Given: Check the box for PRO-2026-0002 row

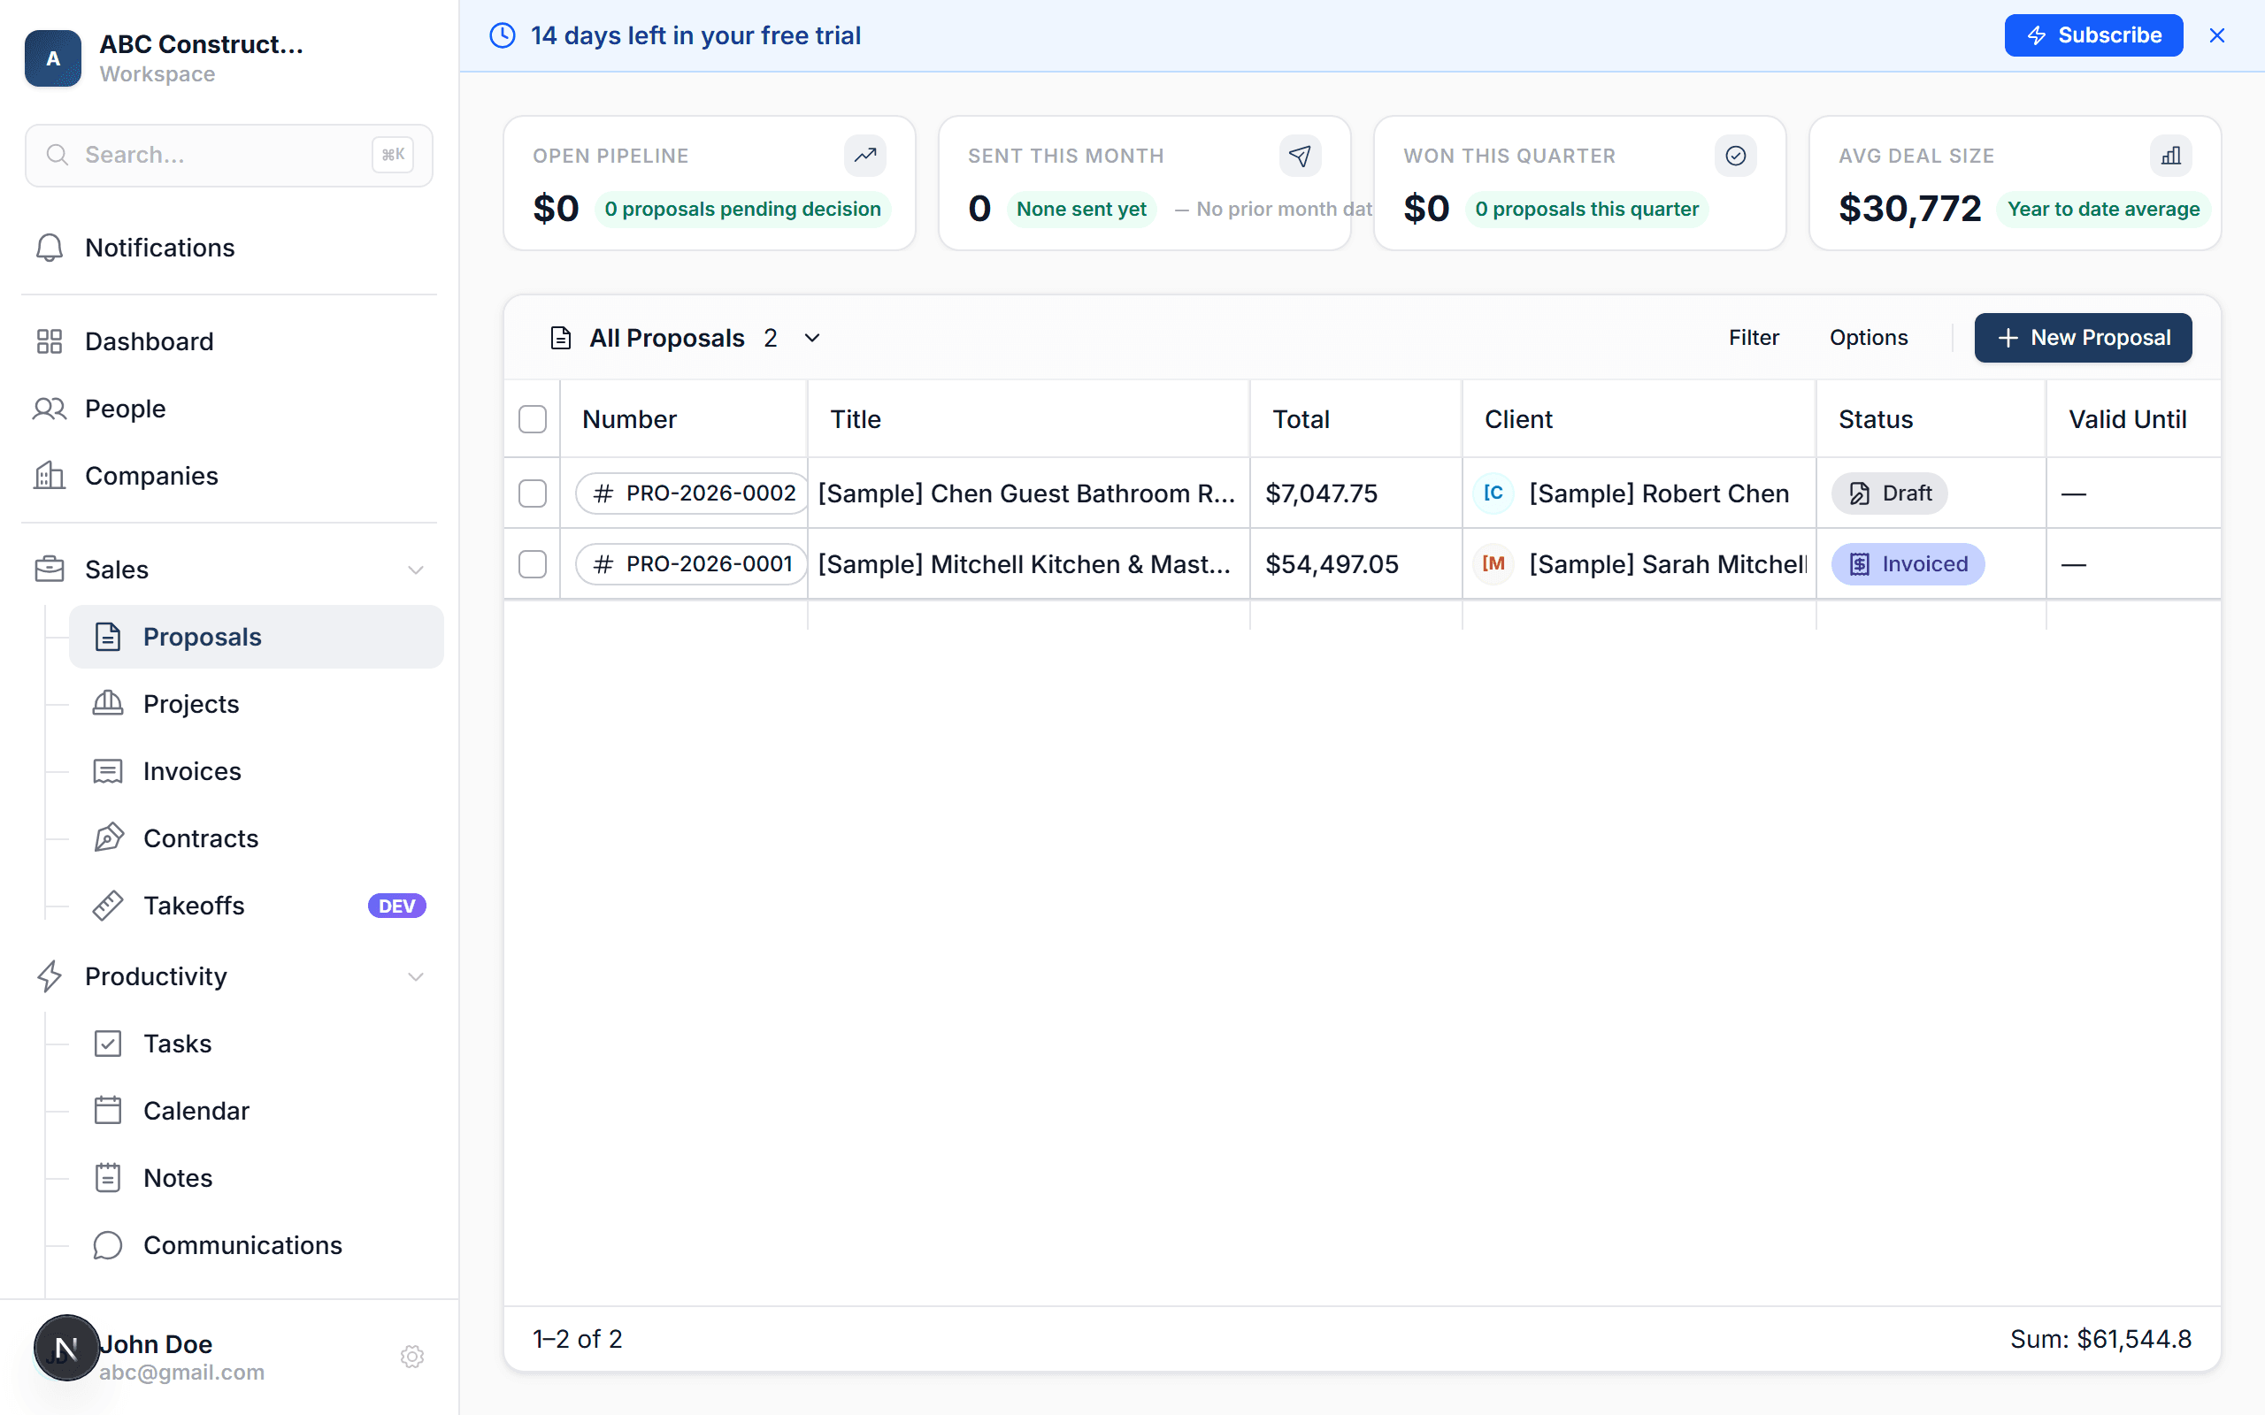Looking at the screenshot, I should click(533, 493).
